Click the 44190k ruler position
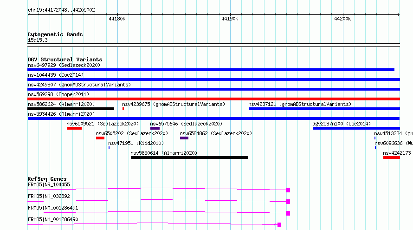 pyautogui.click(x=230, y=19)
